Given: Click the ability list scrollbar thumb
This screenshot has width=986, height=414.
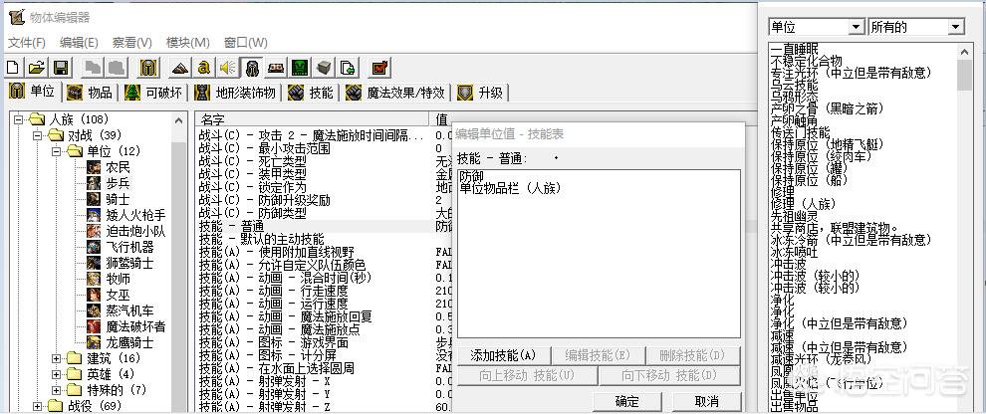Looking at the screenshot, I should [x=965, y=76].
